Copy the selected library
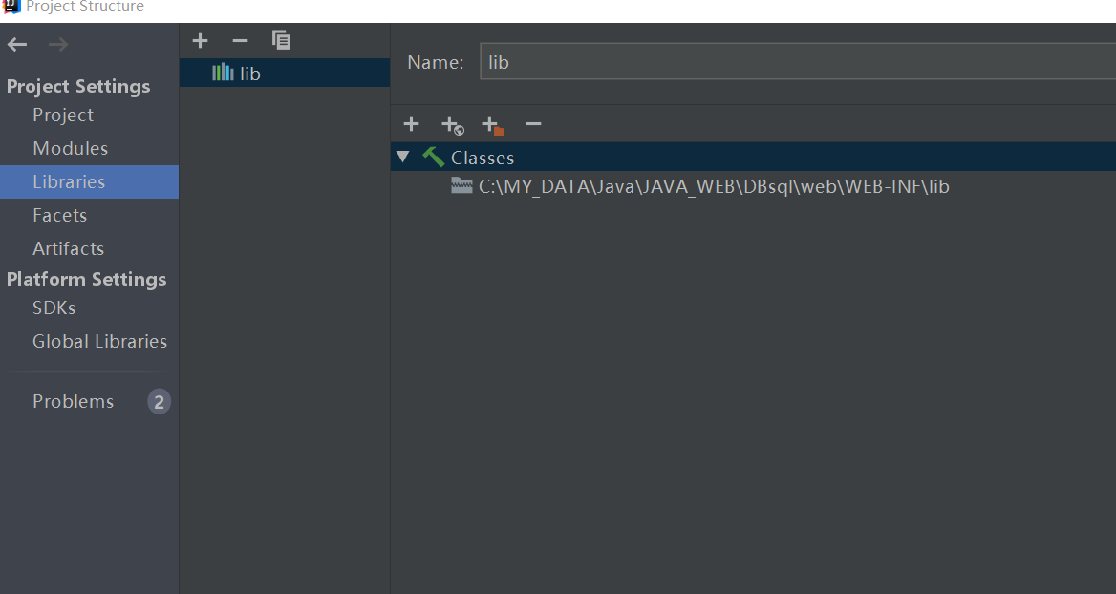The height and width of the screenshot is (594, 1116). point(281,40)
